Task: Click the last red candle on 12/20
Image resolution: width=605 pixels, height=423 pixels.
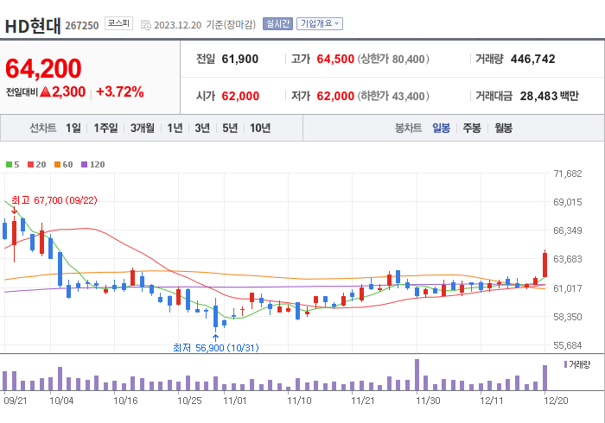Action: [544, 264]
